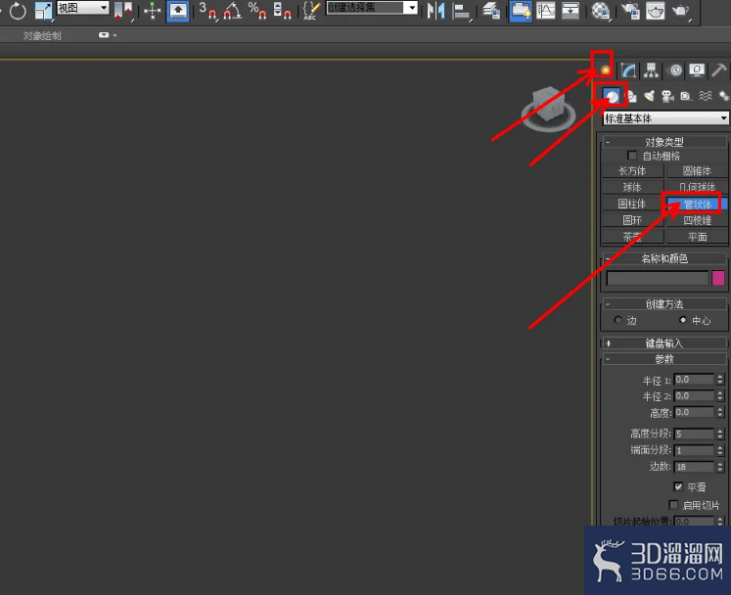Click the magenta object color swatch
The width and height of the screenshot is (731, 595).
click(x=718, y=278)
